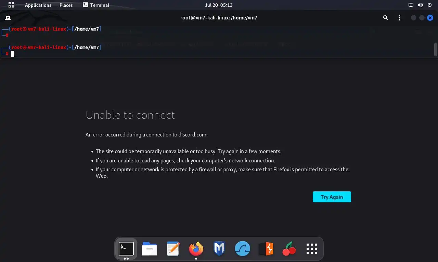Click the power icon in system tray

pos(430,5)
